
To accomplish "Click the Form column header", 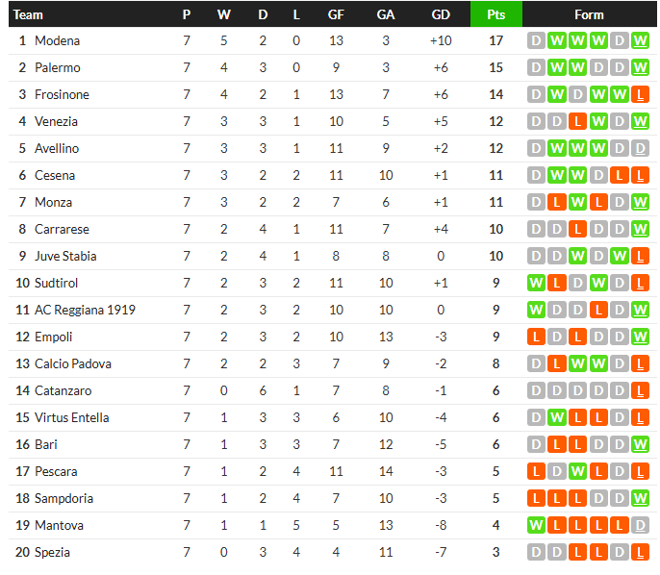I will coord(589,14).
